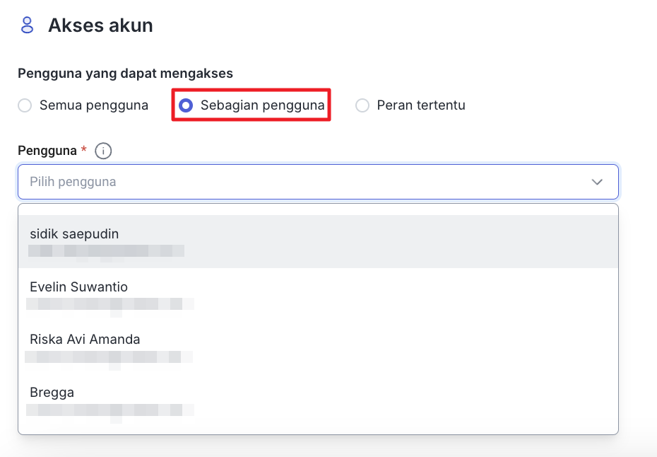Click the blurred email under sidik saepudin
This screenshot has height=457, width=657.
[106, 250]
